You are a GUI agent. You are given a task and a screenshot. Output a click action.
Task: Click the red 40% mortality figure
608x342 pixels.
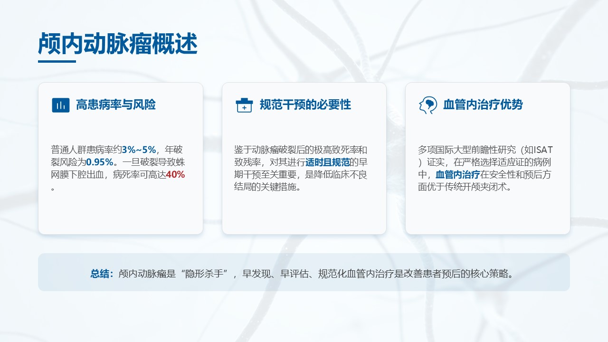pos(175,174)
